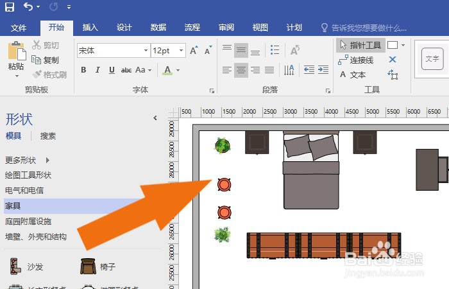
Task: Toggle align text left
Action: 227,70
